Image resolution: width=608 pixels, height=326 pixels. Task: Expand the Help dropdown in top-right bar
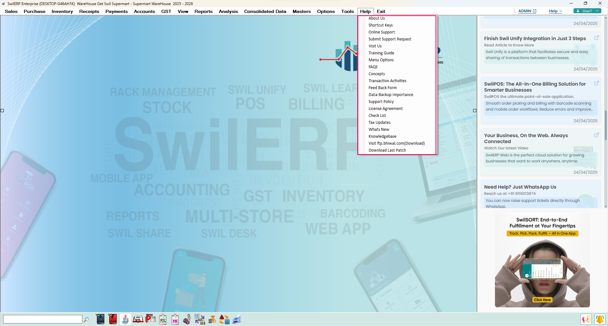[555, 11]
